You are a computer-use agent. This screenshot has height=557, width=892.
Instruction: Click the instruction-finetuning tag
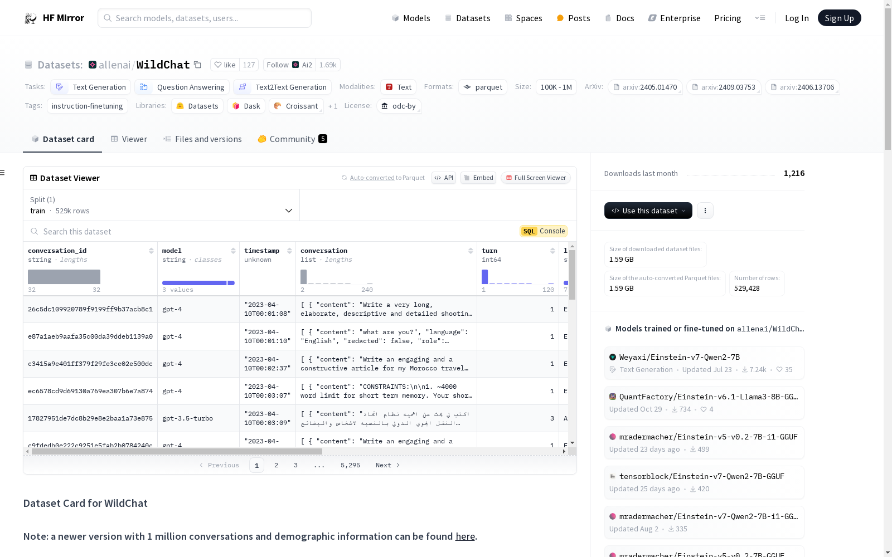tap(88, 106)
